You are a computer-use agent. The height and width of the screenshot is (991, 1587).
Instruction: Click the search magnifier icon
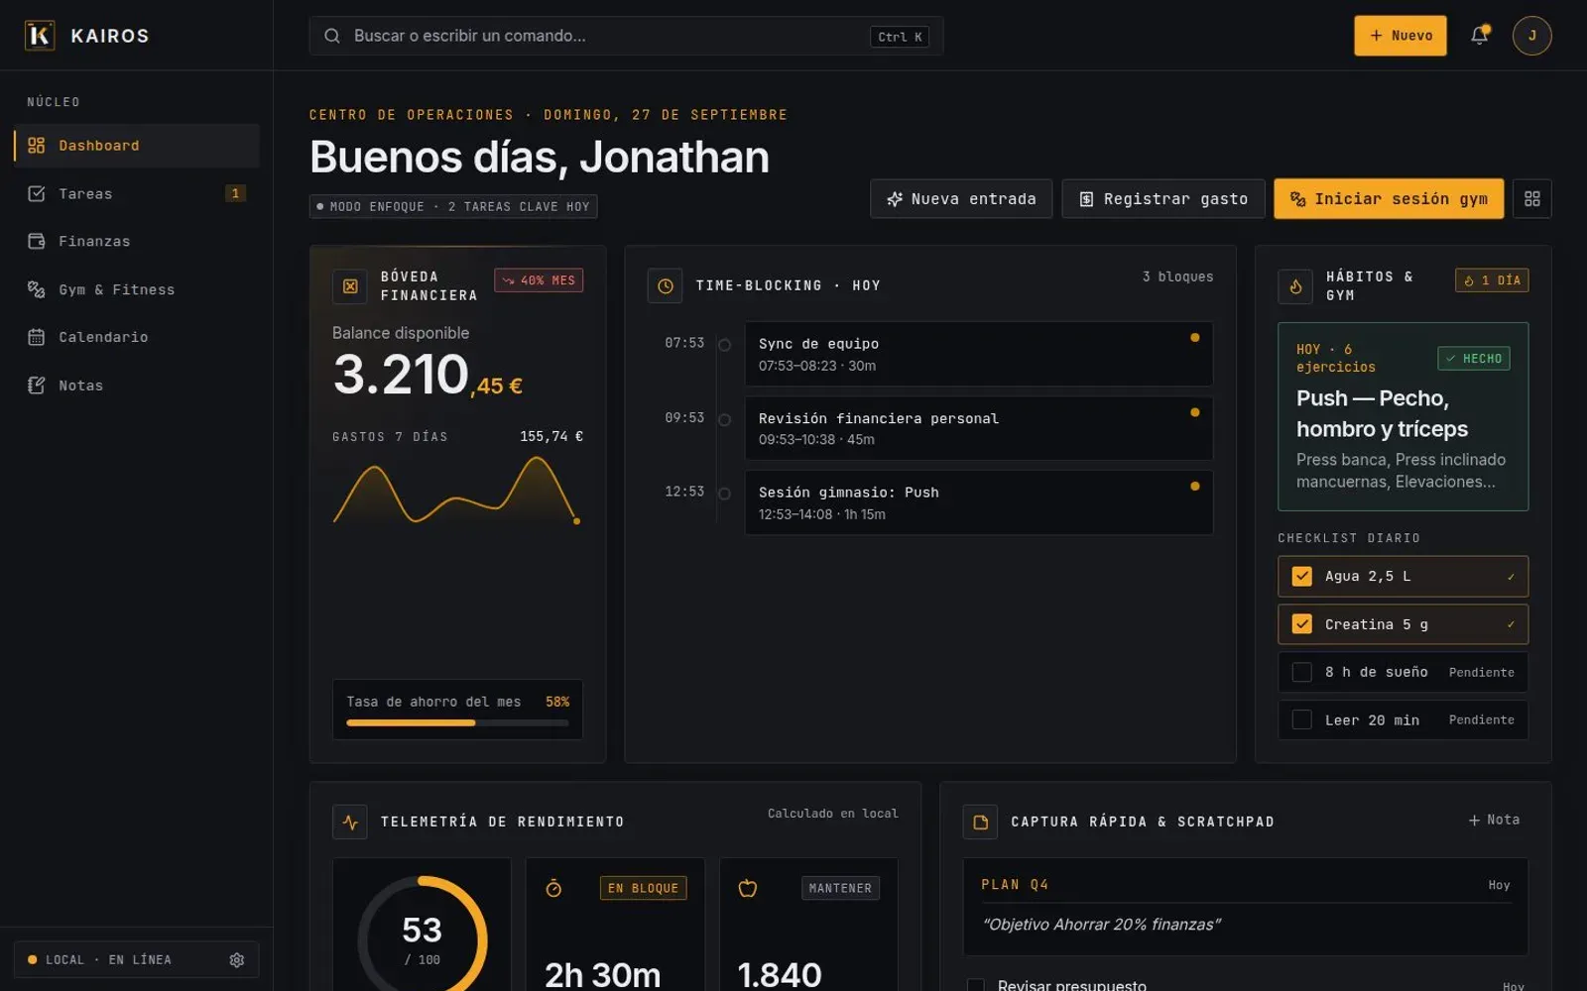(332, 36)
